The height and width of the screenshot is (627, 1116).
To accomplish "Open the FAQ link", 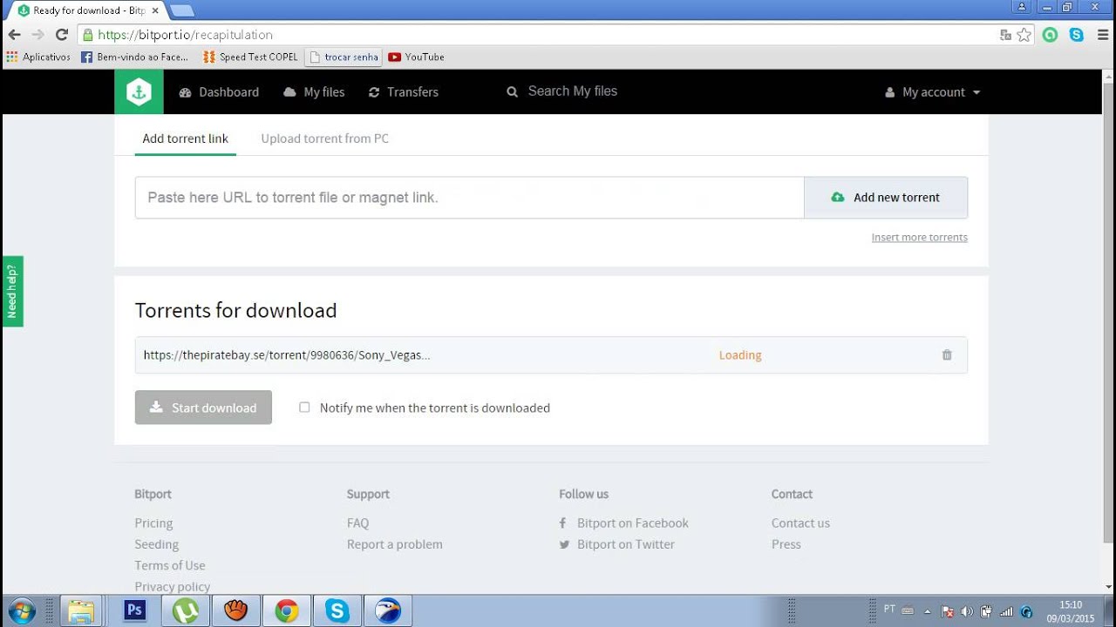I will (357, 523).
